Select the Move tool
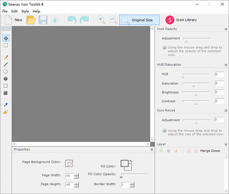The height and width of the screenshot is (194, 229). pyautogui.click(x=6, y=38)
